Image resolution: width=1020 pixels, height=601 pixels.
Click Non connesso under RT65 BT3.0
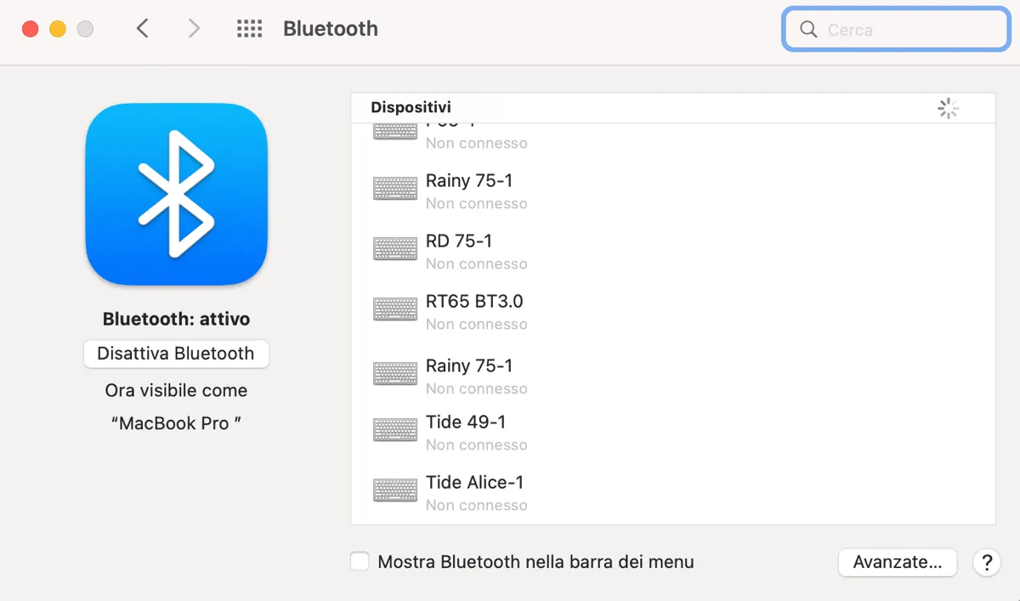point(476,325)
